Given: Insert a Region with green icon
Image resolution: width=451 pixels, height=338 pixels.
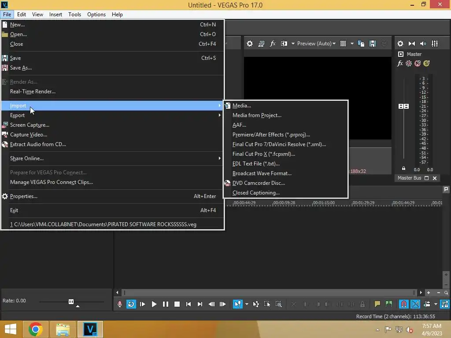Looking at the screenshot, I should tap(388, 304).
